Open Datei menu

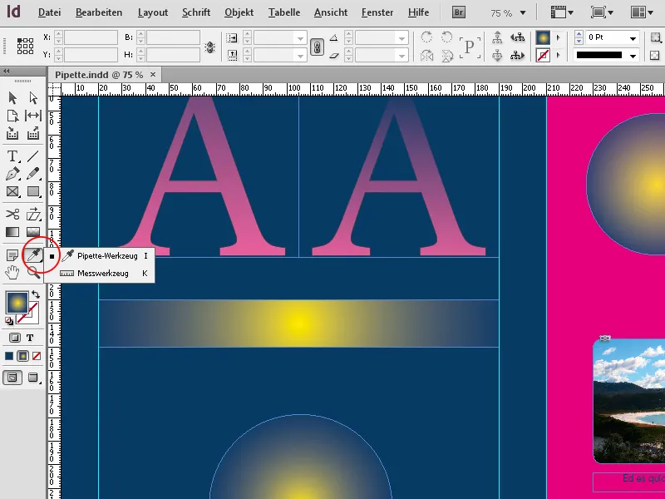(49, 12)
